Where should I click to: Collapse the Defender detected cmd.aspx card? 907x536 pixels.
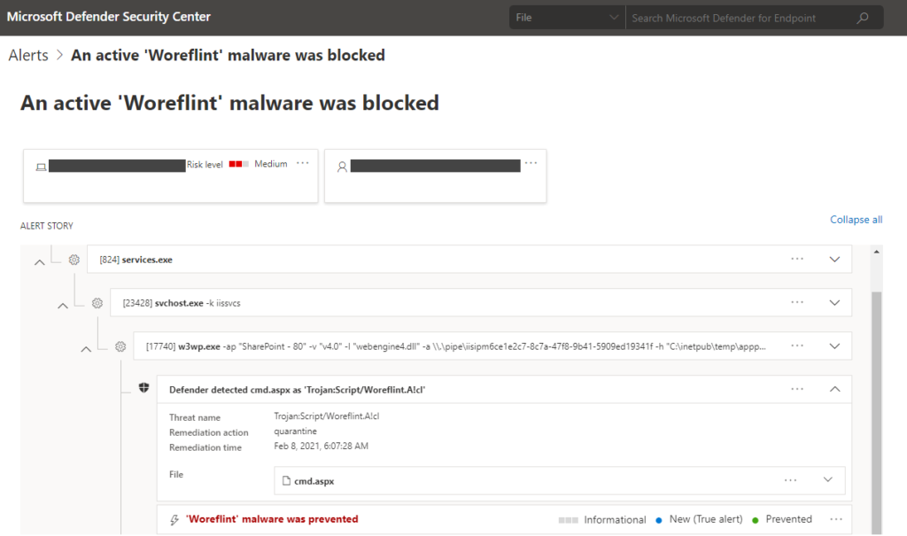833,389
